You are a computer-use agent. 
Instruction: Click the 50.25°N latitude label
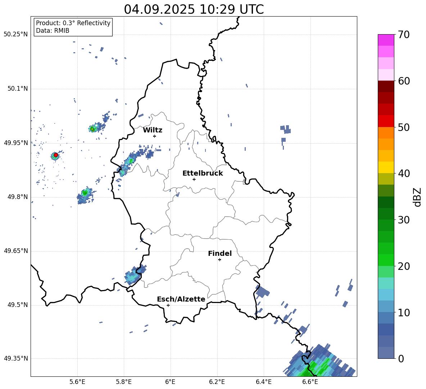[16, 35]
